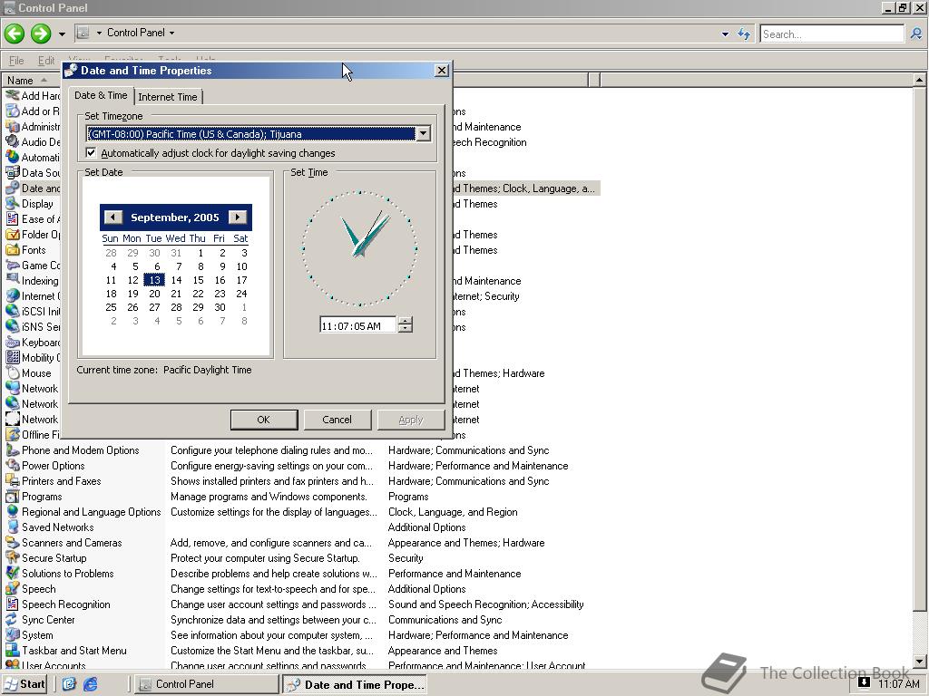Select September 5 in the calendar
The width and height of the screenshot is (929, 696).
click(135, 266)
